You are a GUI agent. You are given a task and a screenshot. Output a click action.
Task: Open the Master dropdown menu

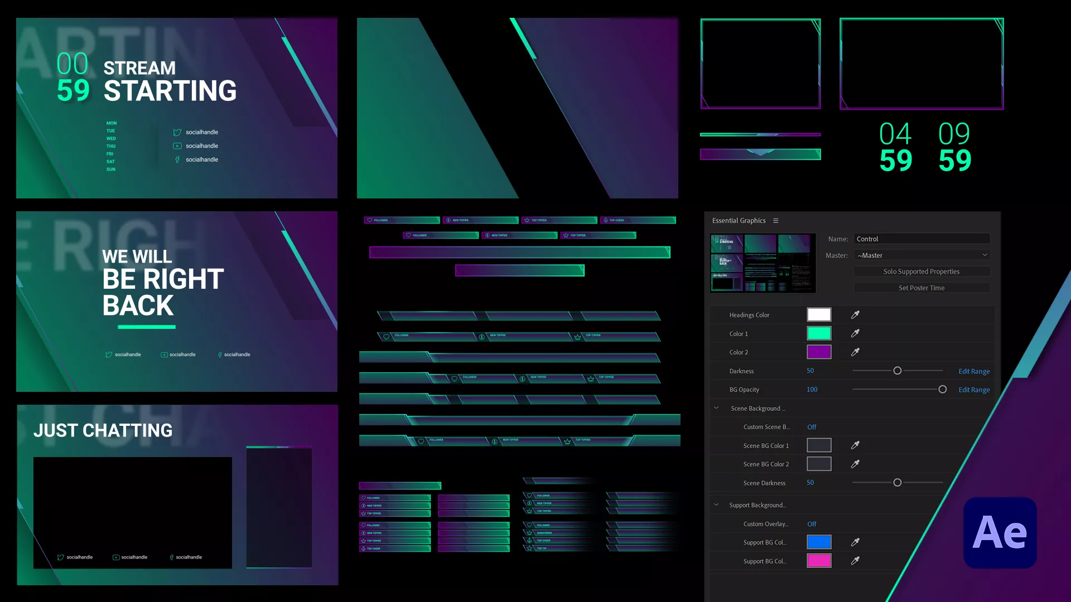[x=922, y=255]
